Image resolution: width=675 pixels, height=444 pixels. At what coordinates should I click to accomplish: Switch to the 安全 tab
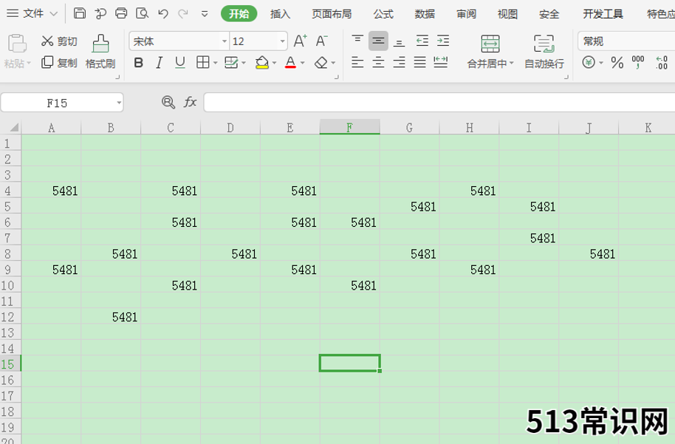pos(549,14)
